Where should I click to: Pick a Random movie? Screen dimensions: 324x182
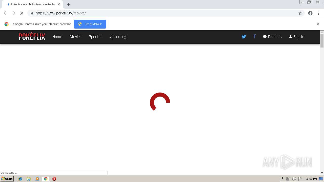tap(272, 37)
